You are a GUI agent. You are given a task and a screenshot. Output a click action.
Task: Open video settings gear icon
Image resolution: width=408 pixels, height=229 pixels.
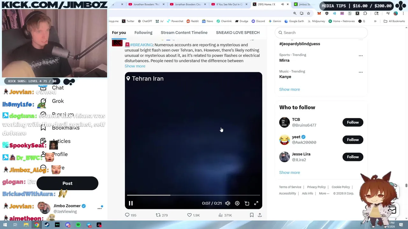pos(237,203)
